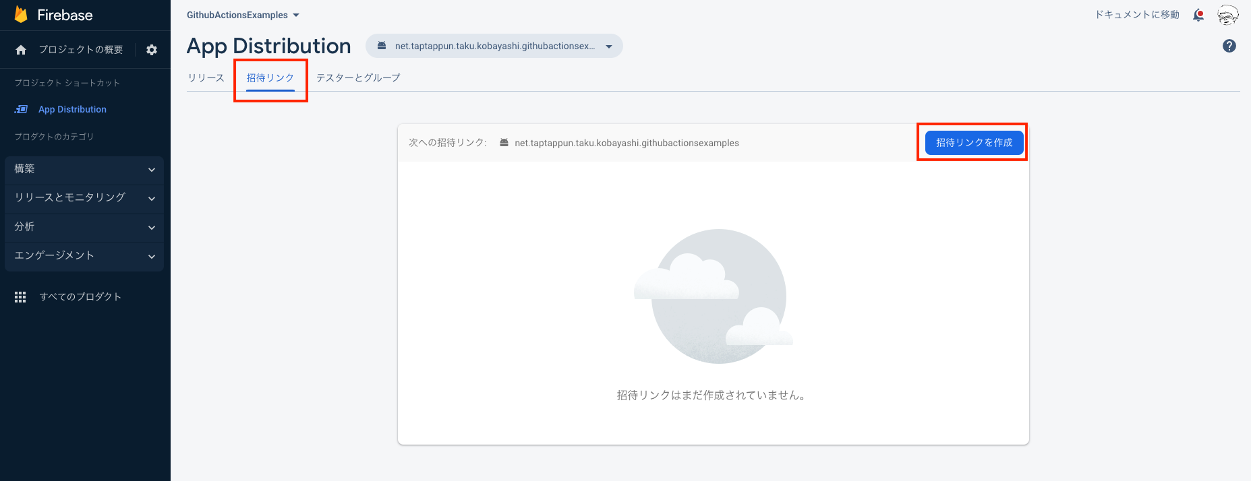Viewport: 1251px width, 481px height.
Task: Expand the エンゲージメント sidebar category
Action: pos(84,256)
